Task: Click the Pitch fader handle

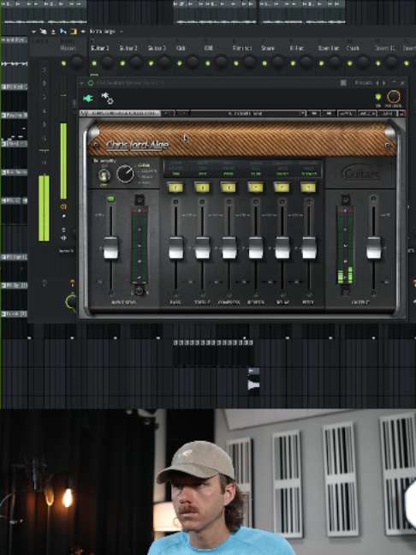Action: tap(308, 248)
